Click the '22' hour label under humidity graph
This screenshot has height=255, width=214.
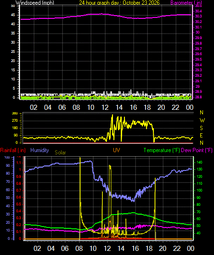(176, 249)
